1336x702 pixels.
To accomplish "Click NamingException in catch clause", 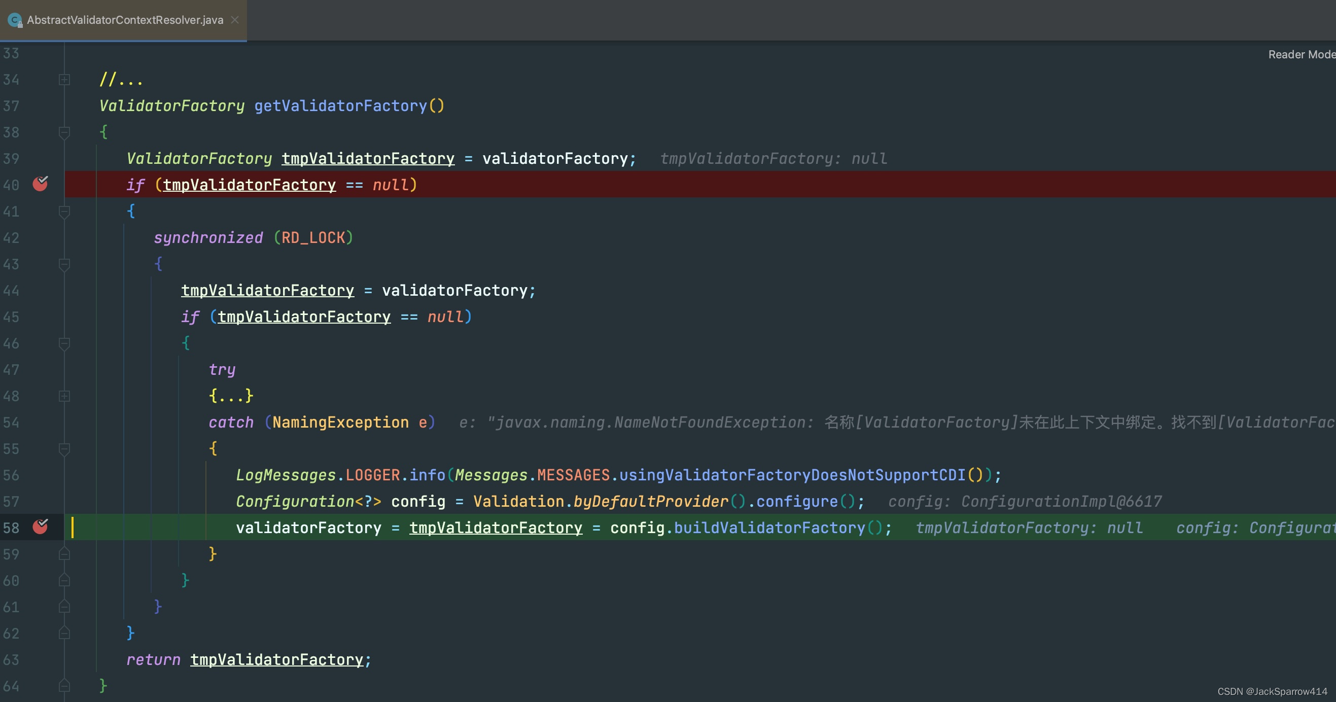I will pyautogui.click(x=341, y=422).
